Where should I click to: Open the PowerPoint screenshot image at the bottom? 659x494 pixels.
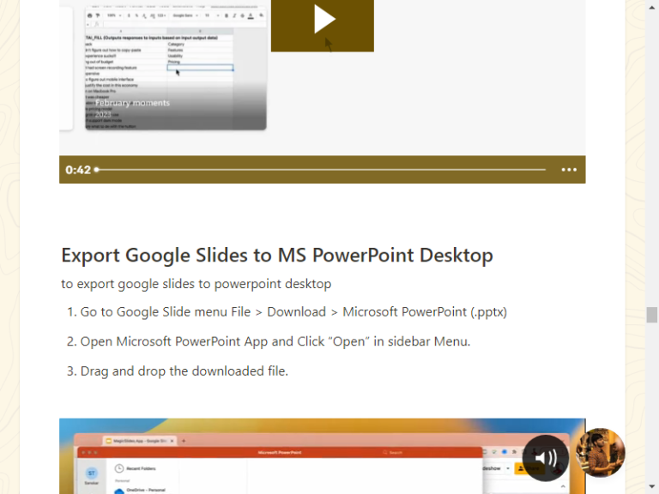click(323, 456)
